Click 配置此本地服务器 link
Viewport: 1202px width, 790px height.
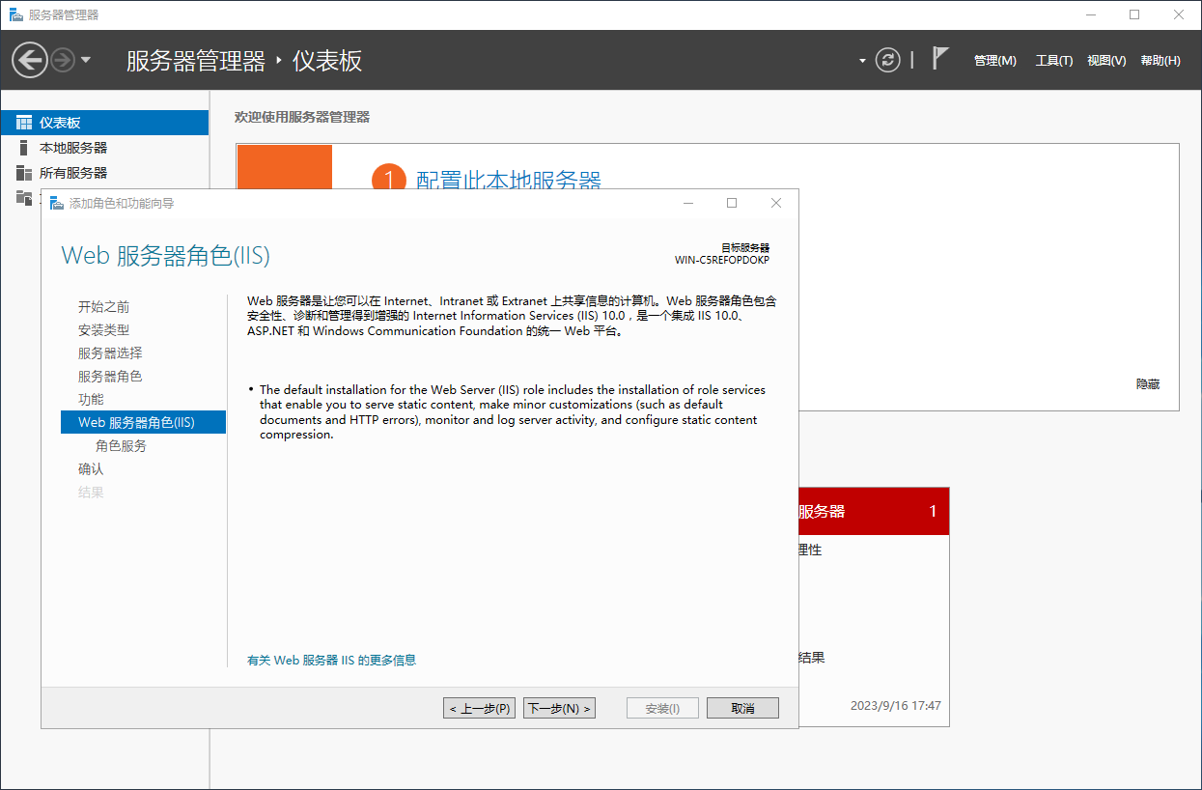[x=509, y=181]
